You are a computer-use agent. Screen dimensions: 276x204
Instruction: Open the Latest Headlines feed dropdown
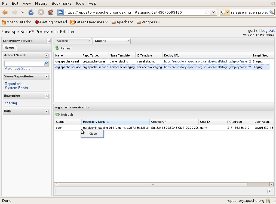(x=89, y=22)
